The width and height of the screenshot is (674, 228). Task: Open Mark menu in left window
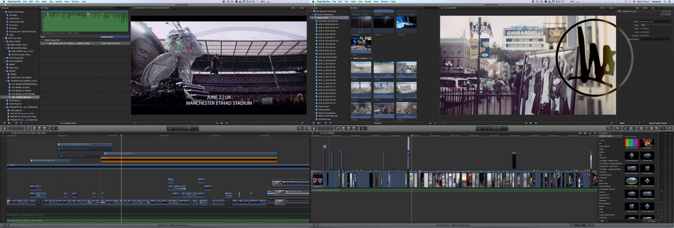pyautogui.click(x=44, y=2)
